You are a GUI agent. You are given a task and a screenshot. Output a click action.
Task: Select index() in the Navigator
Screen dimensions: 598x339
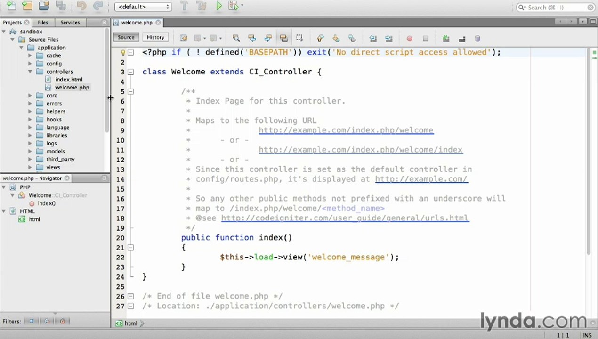coord(46,203)
